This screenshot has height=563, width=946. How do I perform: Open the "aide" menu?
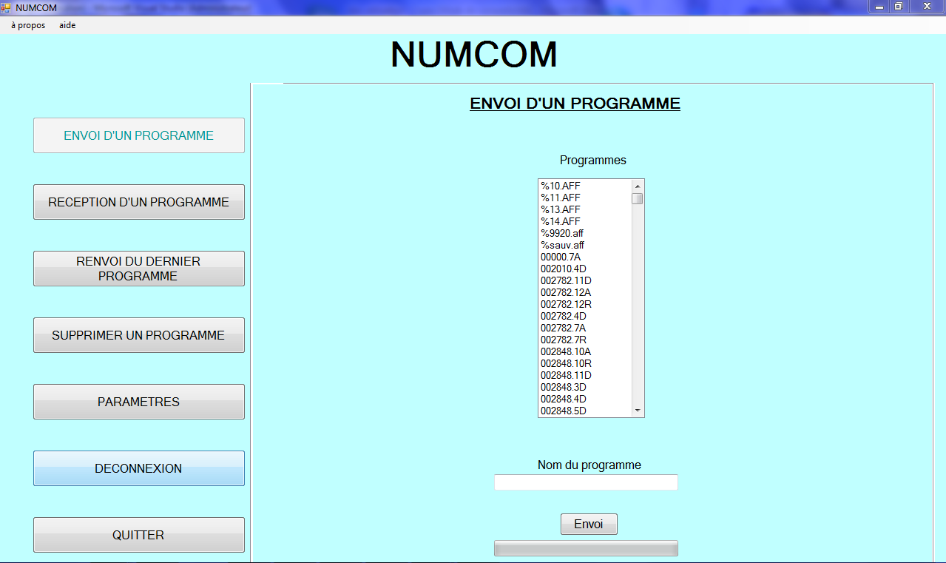pos(67,25)
